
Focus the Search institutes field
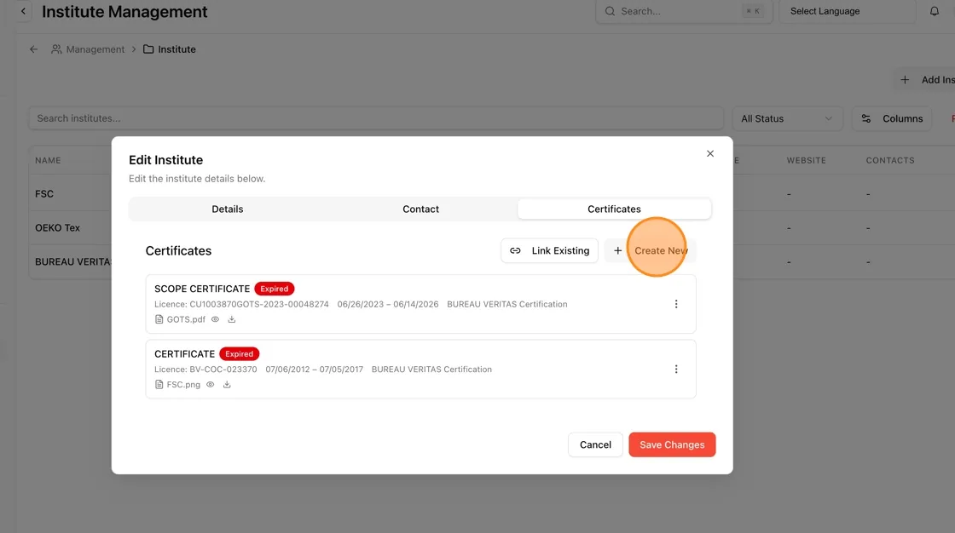coord(376,118)
